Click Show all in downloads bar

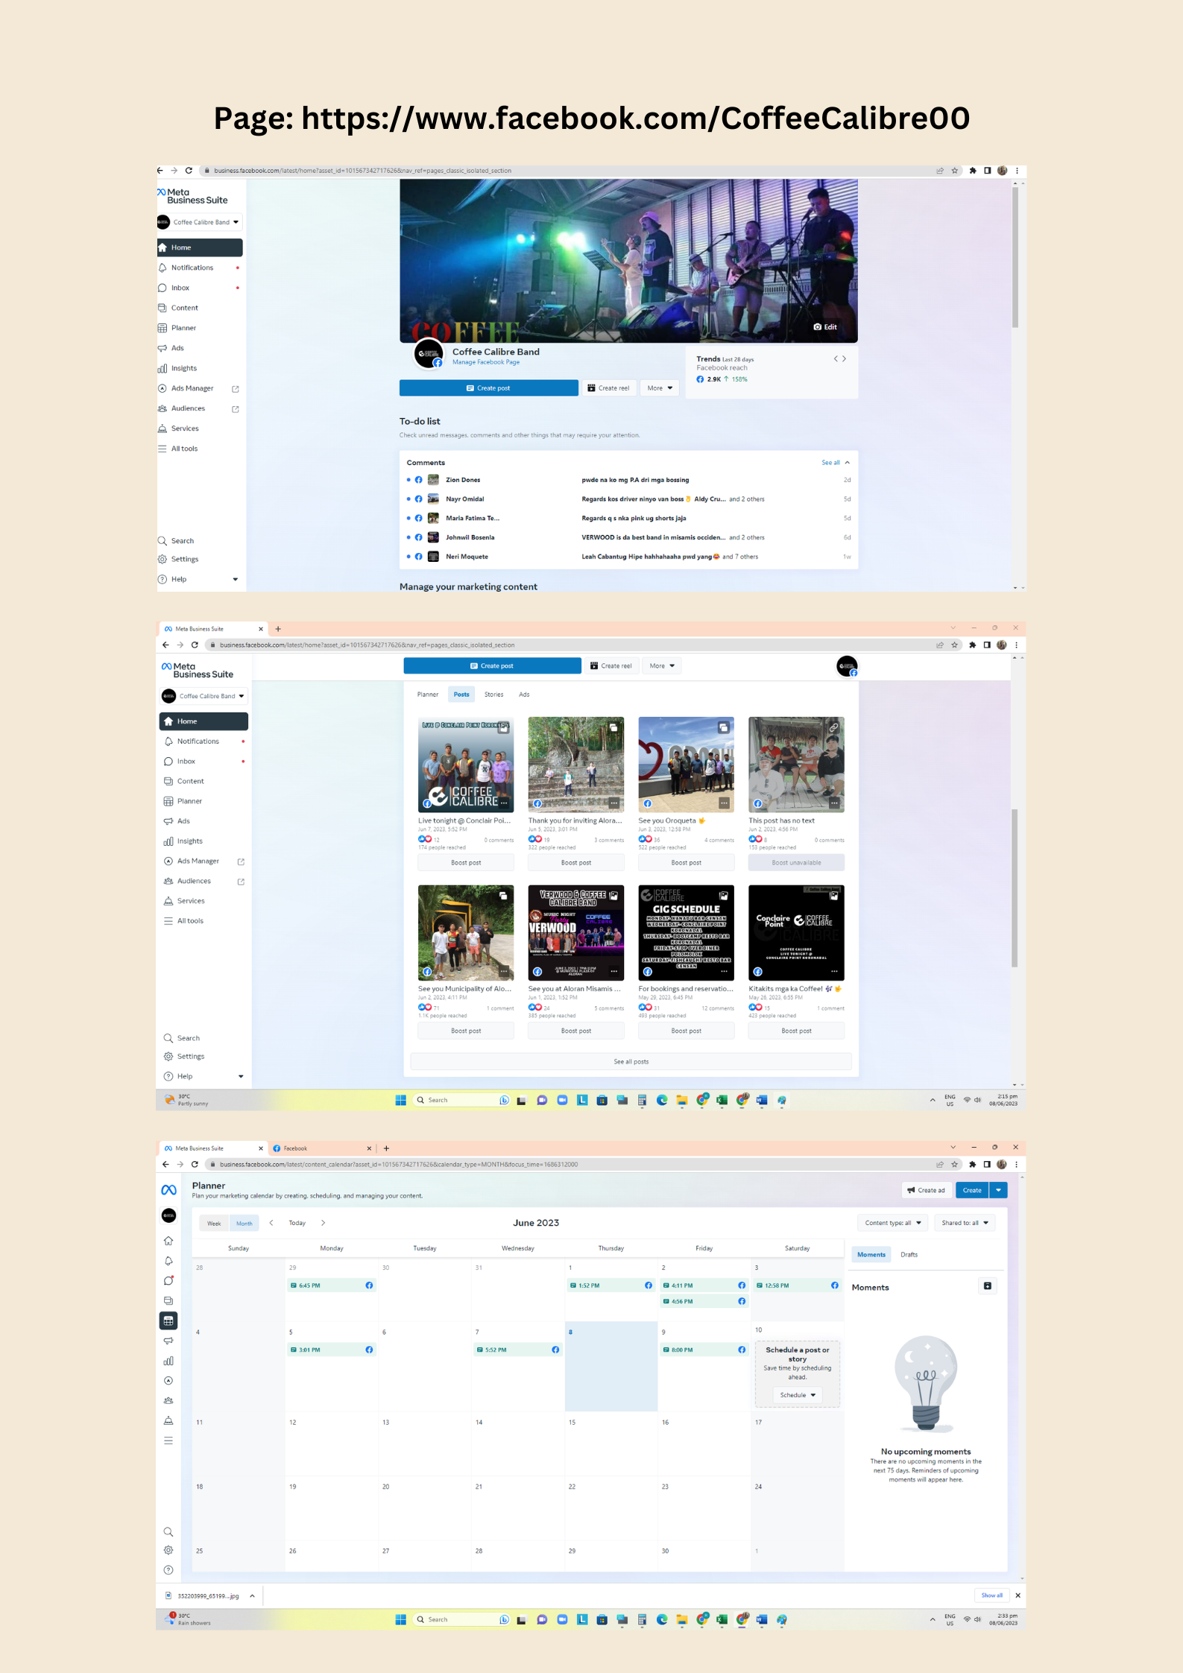coord(991,1595)
